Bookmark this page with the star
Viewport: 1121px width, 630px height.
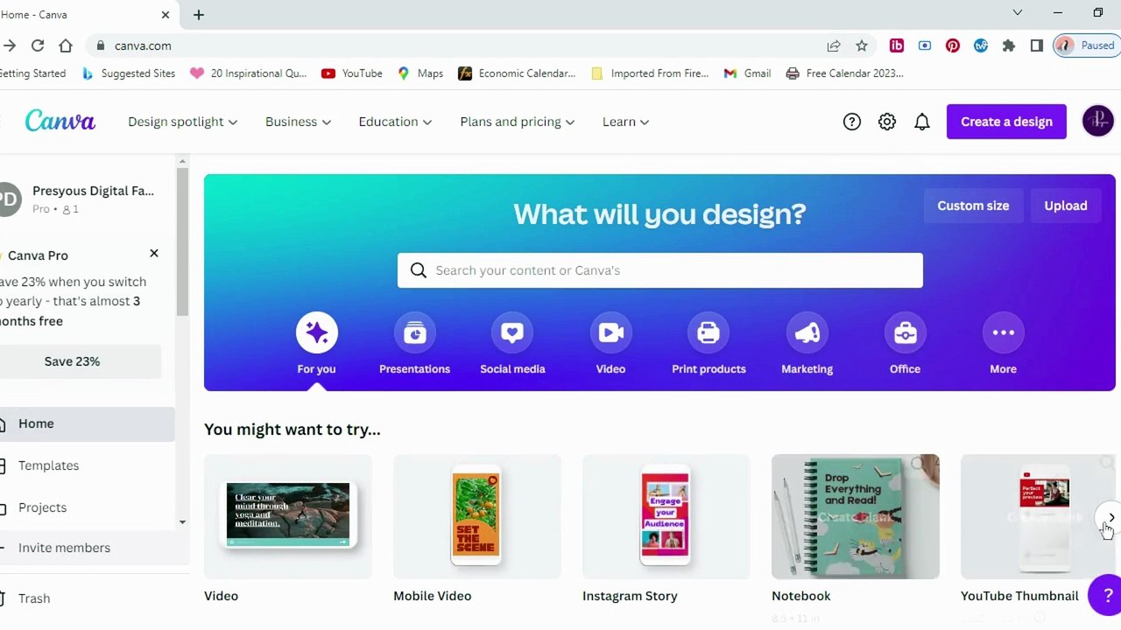click(862, 45)
